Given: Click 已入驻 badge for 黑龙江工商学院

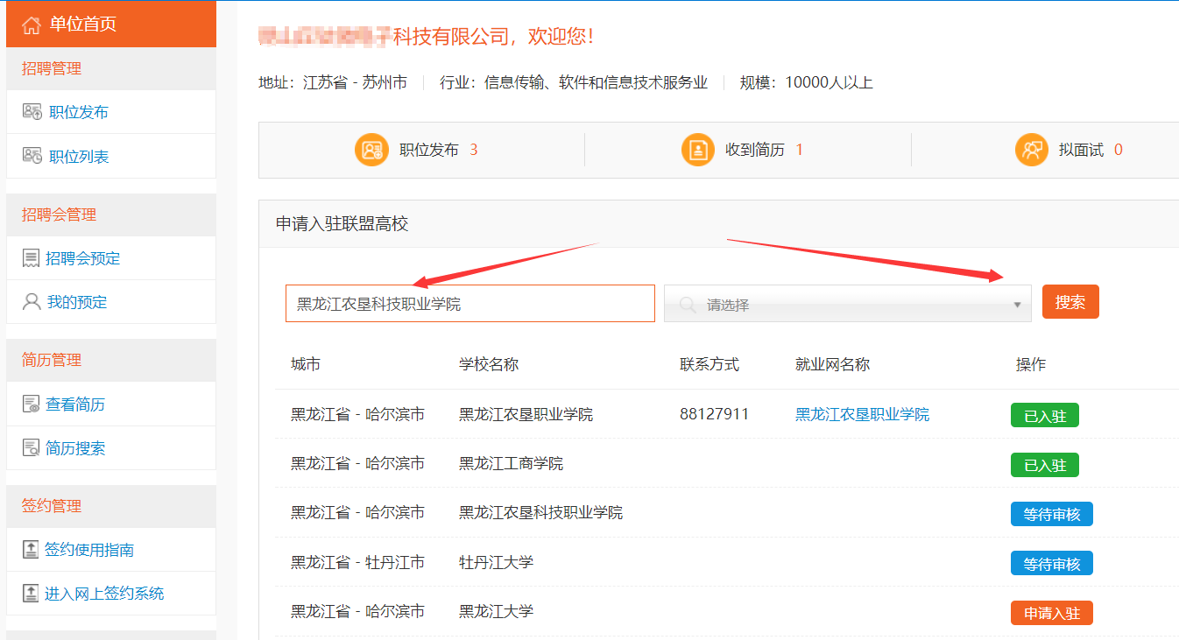Looking at the screenshot, I should [x=1044, y=465].
